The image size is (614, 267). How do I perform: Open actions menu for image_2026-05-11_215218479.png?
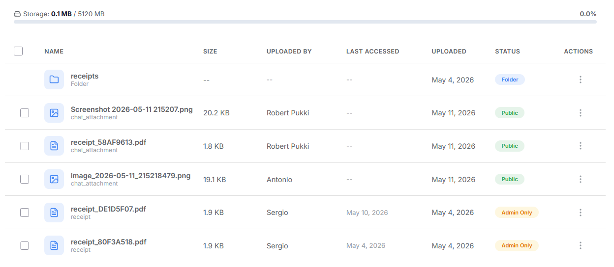581,179
